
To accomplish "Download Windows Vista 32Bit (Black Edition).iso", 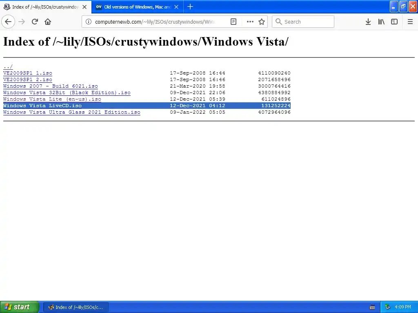I will pyautogui.click(x=67, y=93).
